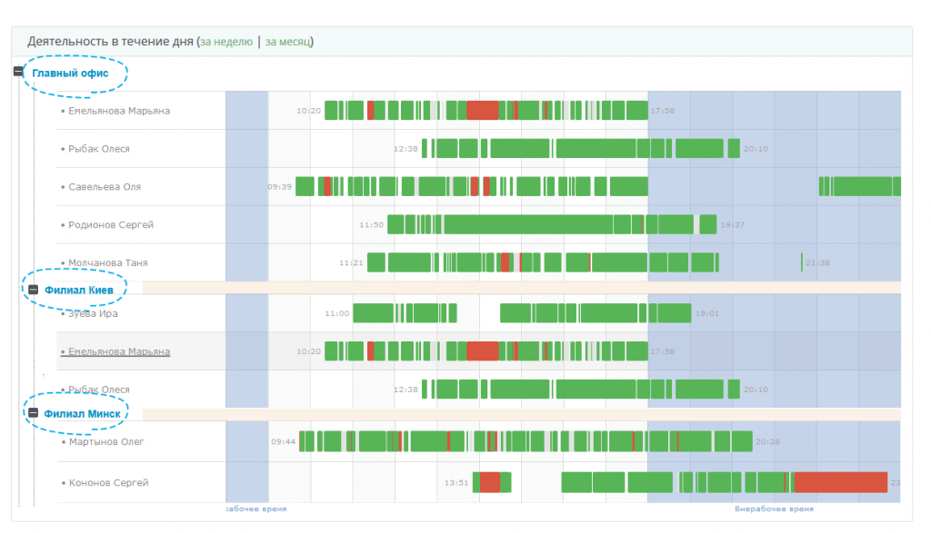Click the Главный офис group title
The image size is (931, 533).
tap(71, 73)
